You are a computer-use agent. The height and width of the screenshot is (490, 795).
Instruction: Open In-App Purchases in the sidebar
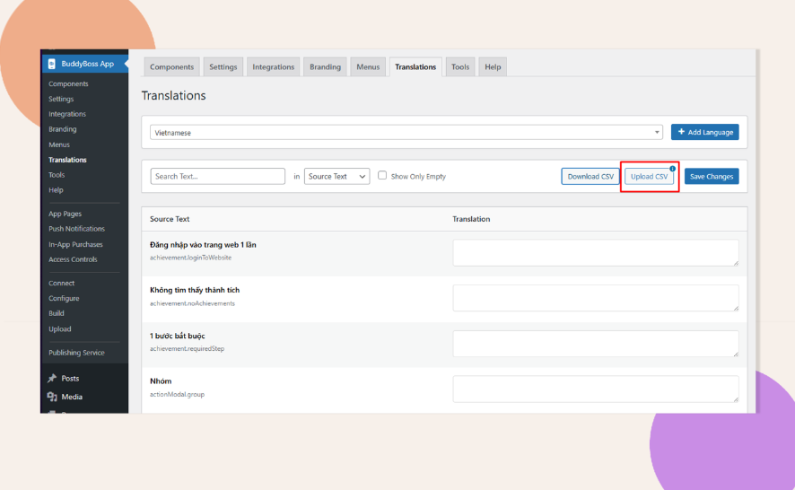[75, 244]
